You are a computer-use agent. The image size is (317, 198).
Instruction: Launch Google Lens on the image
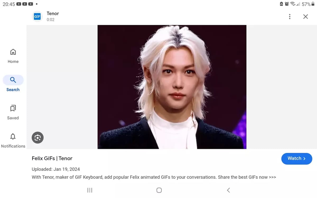pyautogui.click(x=38, y=138)
